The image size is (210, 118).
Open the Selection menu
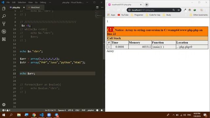click(22, 2)
